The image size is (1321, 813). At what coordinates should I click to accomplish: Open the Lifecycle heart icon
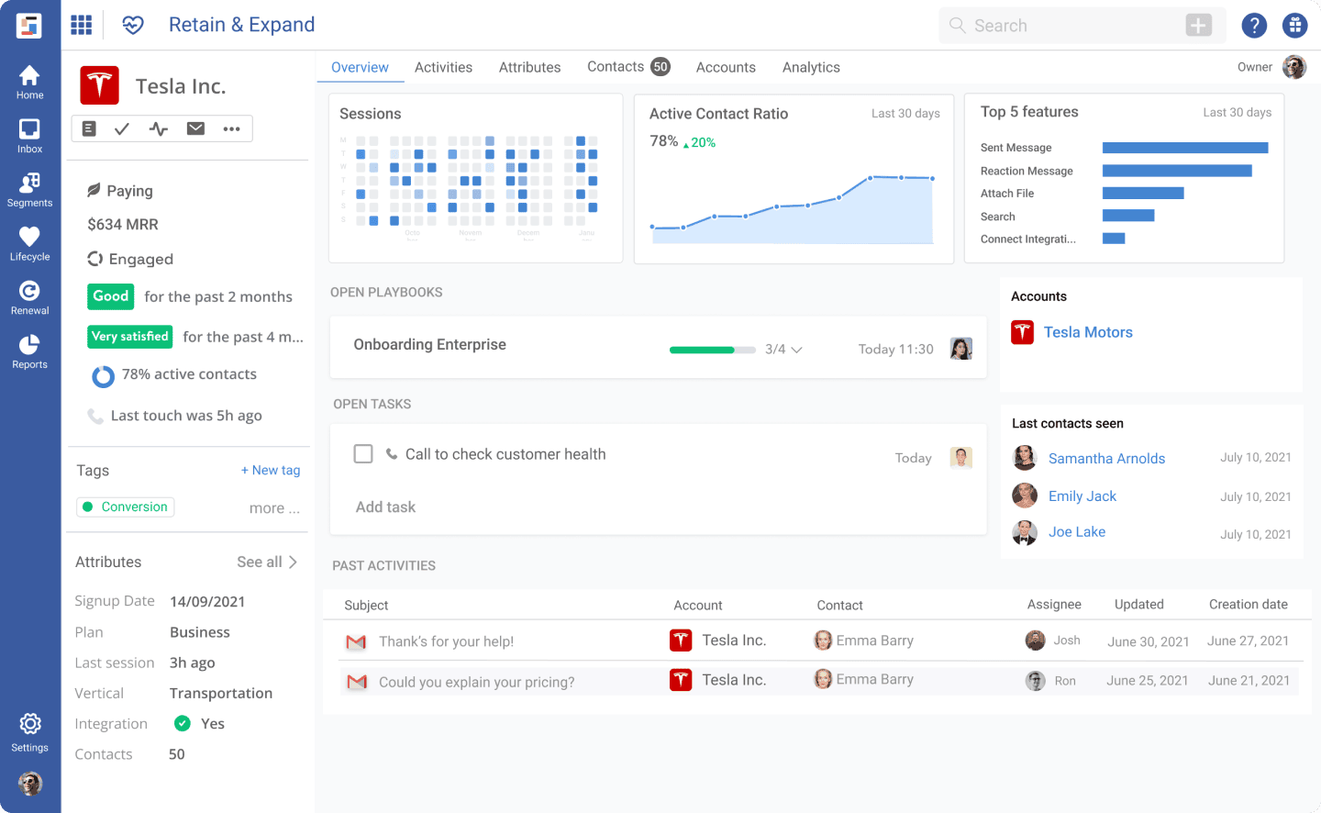[x=29, y=243]
